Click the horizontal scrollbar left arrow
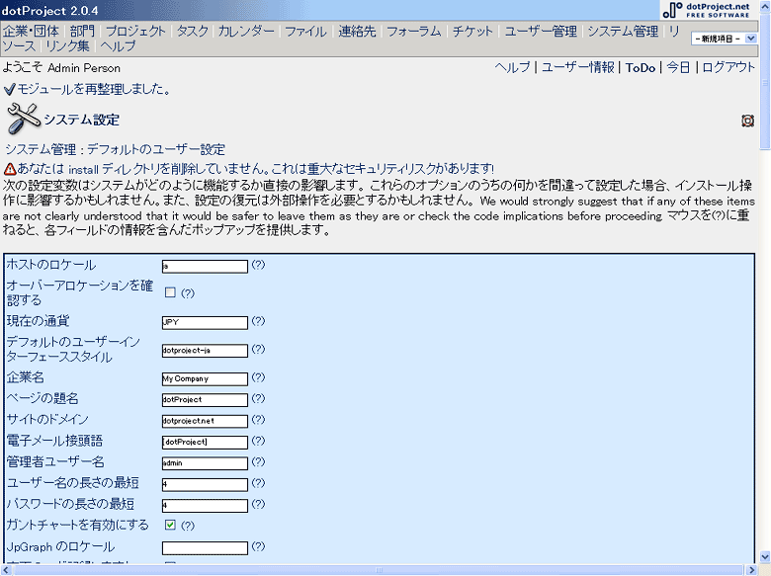This screenshot has width=771, height=576. tap(6, 570)
